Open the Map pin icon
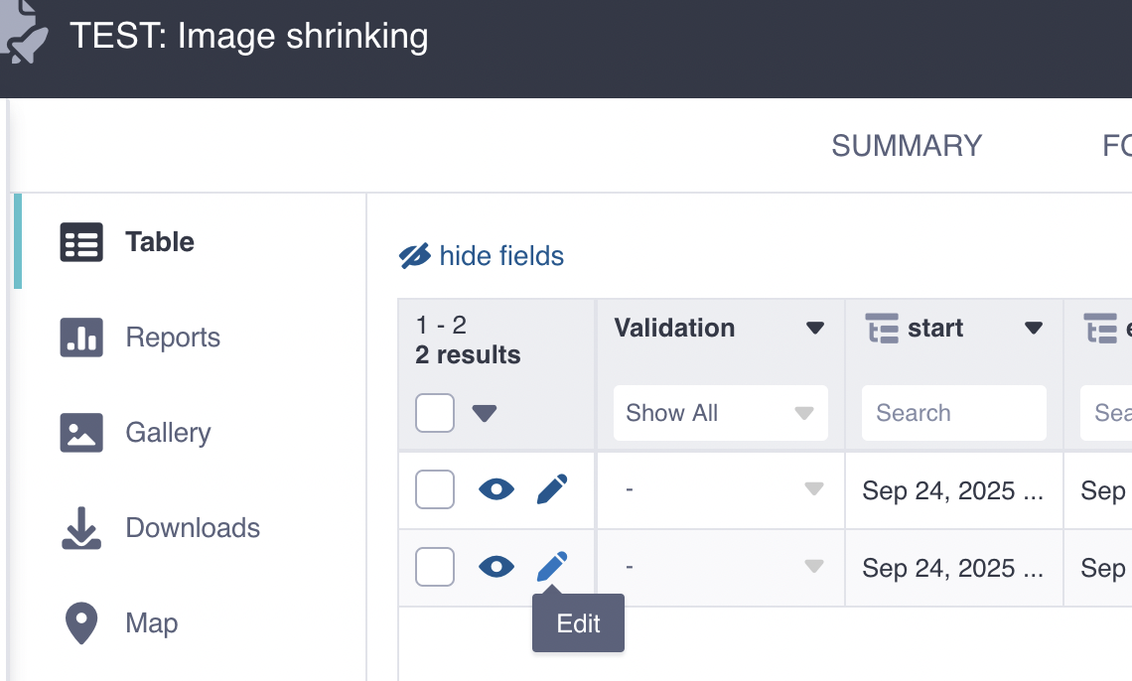1132x681 pixels. point(81,623)
